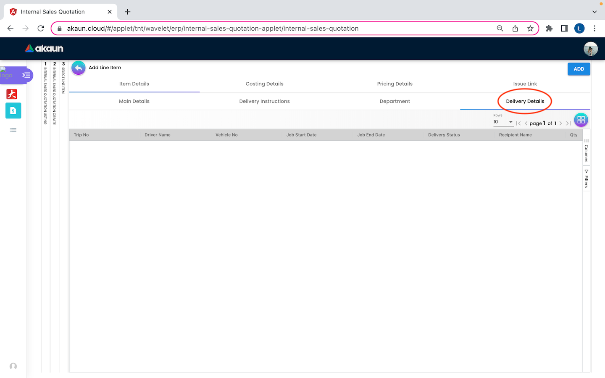
Task: Toggle the browser side panel icon
Action: 564,29
